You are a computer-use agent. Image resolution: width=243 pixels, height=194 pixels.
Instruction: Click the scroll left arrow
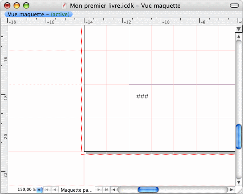pyautogui.click(x=114, y=189)
